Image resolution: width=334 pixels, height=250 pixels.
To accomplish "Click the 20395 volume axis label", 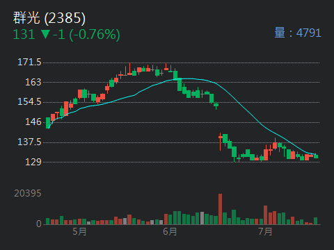I will tap(28, 194).
